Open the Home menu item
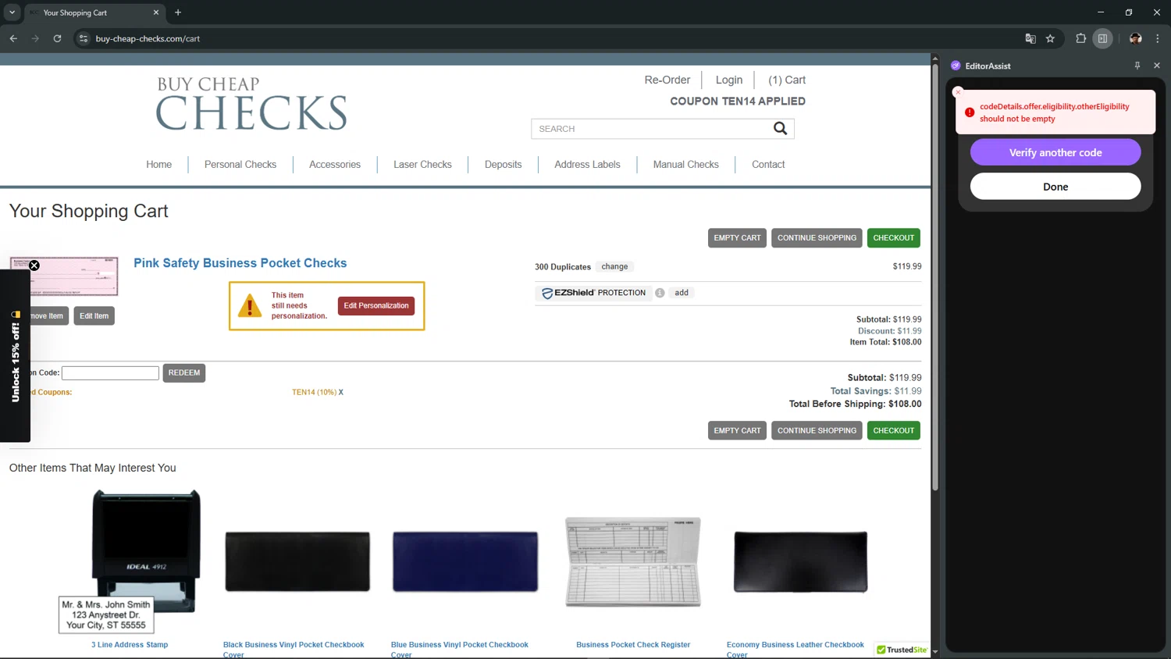 coord(158,165)
